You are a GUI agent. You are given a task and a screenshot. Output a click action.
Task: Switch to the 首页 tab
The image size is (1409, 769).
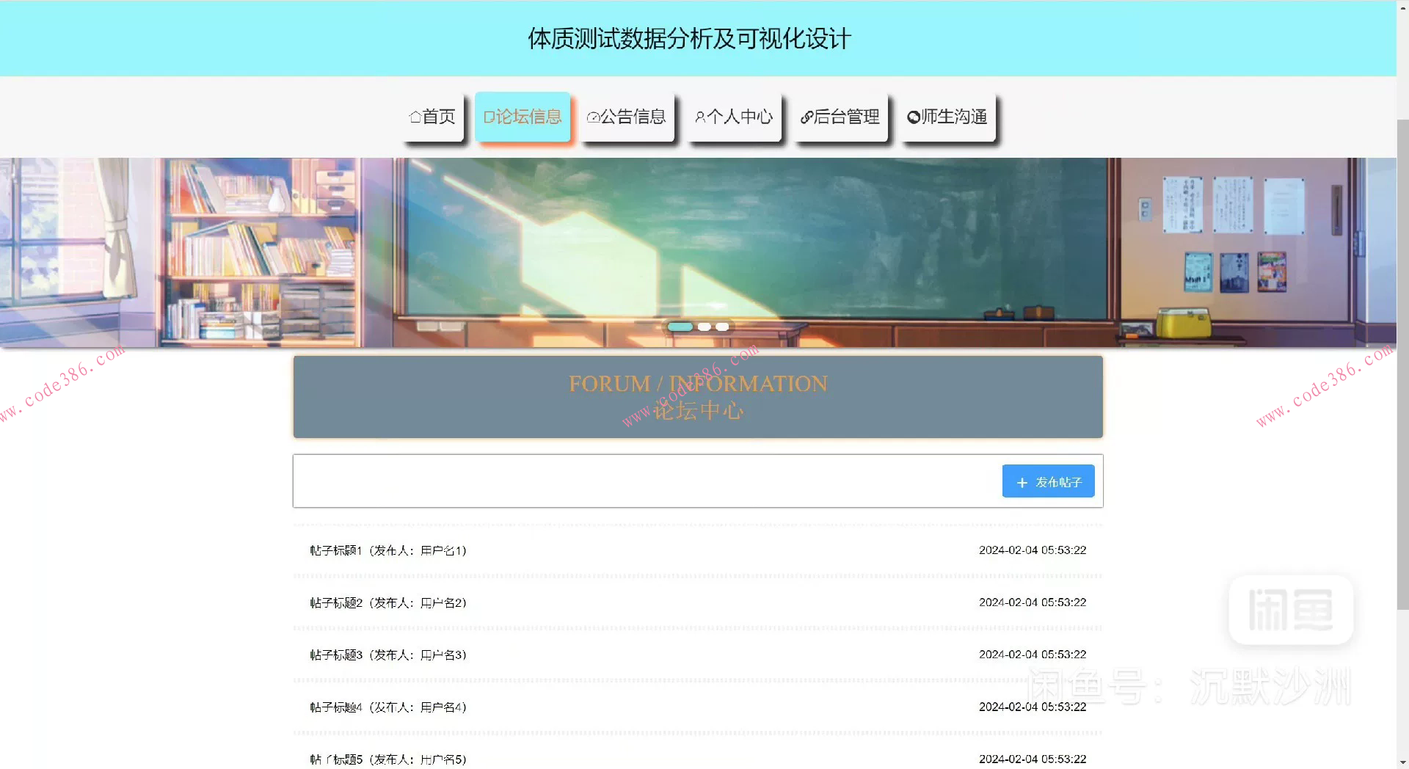(x=432, y=117)
